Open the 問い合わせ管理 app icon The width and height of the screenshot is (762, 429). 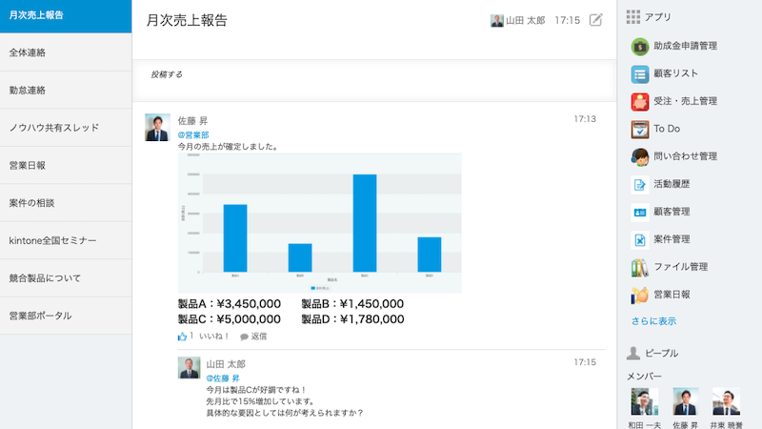(639, 156)
